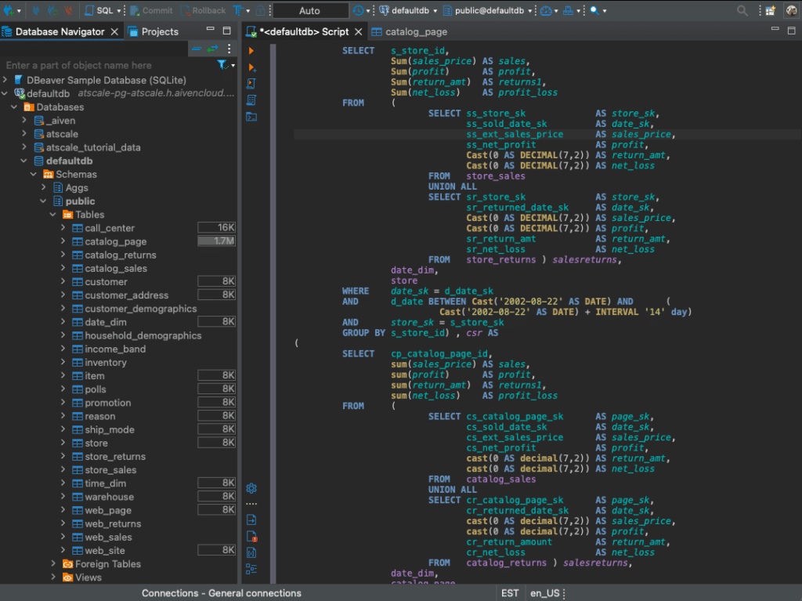Open the perspective switcher icon

771,10
